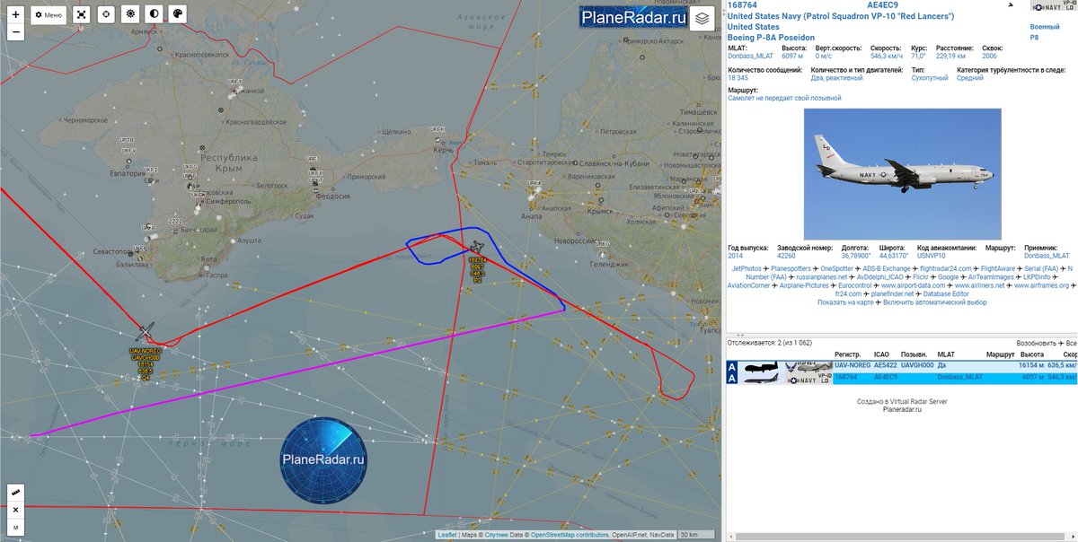Viewport: 1078px width, 542px height.
Task: Open the FlightAware link
Action: (1000, 268)
